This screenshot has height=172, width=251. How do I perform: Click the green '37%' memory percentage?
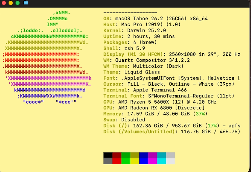tap(200, 114)
